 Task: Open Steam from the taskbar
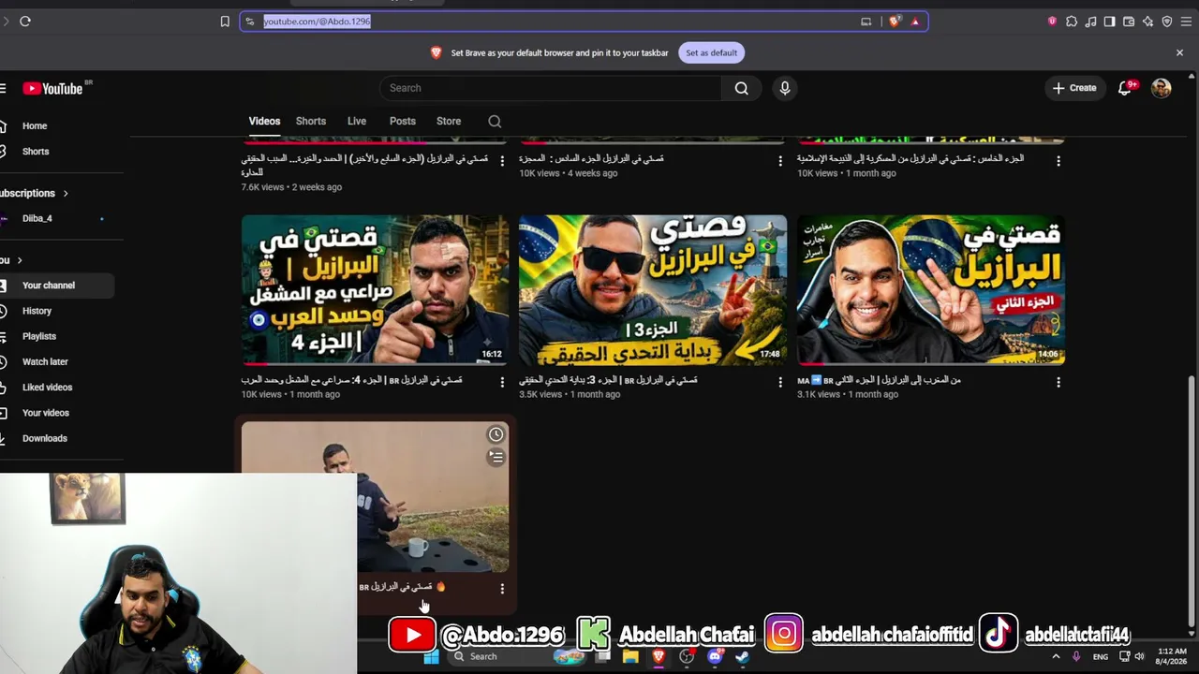[x=742, y=657]
